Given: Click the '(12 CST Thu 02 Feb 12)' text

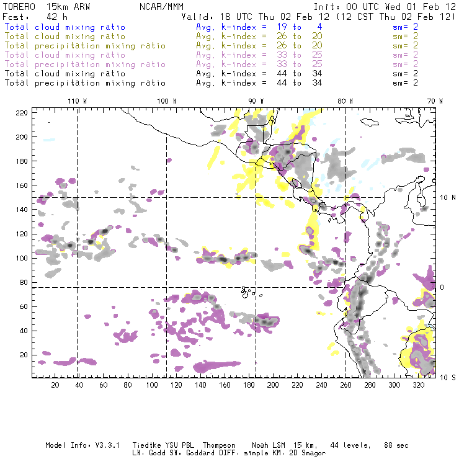Looking at the screenshot, I should click(x=395, y=17).
